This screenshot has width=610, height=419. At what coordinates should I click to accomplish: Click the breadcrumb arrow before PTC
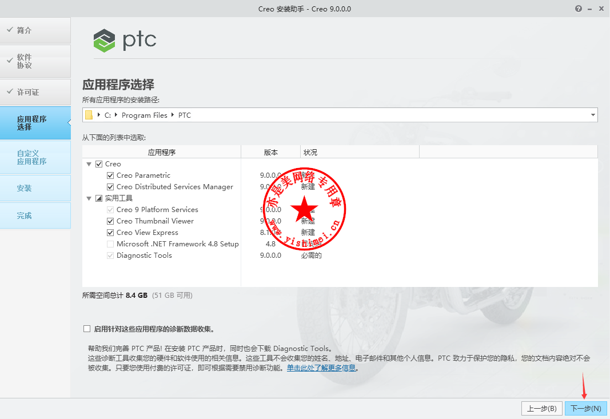(x=173, y=115)
